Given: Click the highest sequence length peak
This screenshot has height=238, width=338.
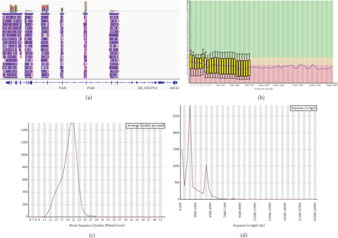Looking at the screenshot, I should [190, 106].
